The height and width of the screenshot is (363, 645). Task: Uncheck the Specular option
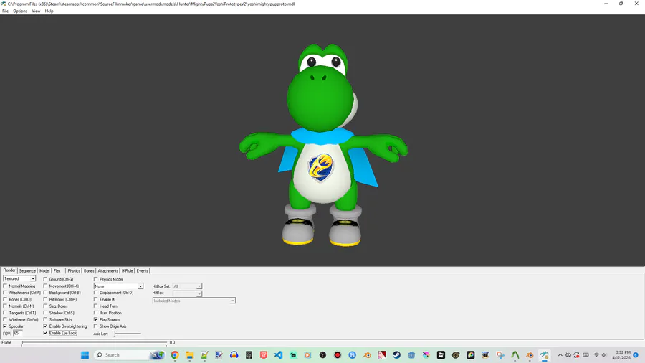click(5, 326)
